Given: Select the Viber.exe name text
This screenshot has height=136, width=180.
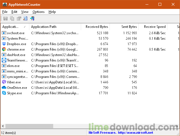Looking at the screenshot, I should [x=14, y=82].
